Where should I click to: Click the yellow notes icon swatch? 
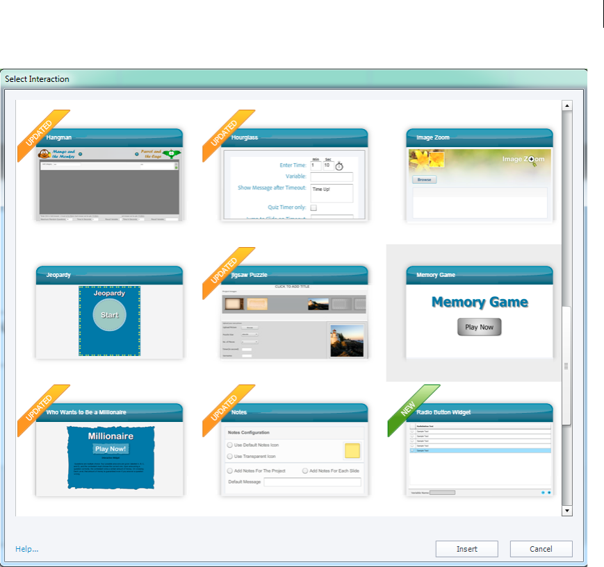[352, 450]
